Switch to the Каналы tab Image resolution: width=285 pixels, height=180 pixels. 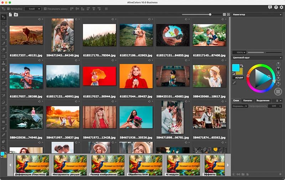point(248,101)
